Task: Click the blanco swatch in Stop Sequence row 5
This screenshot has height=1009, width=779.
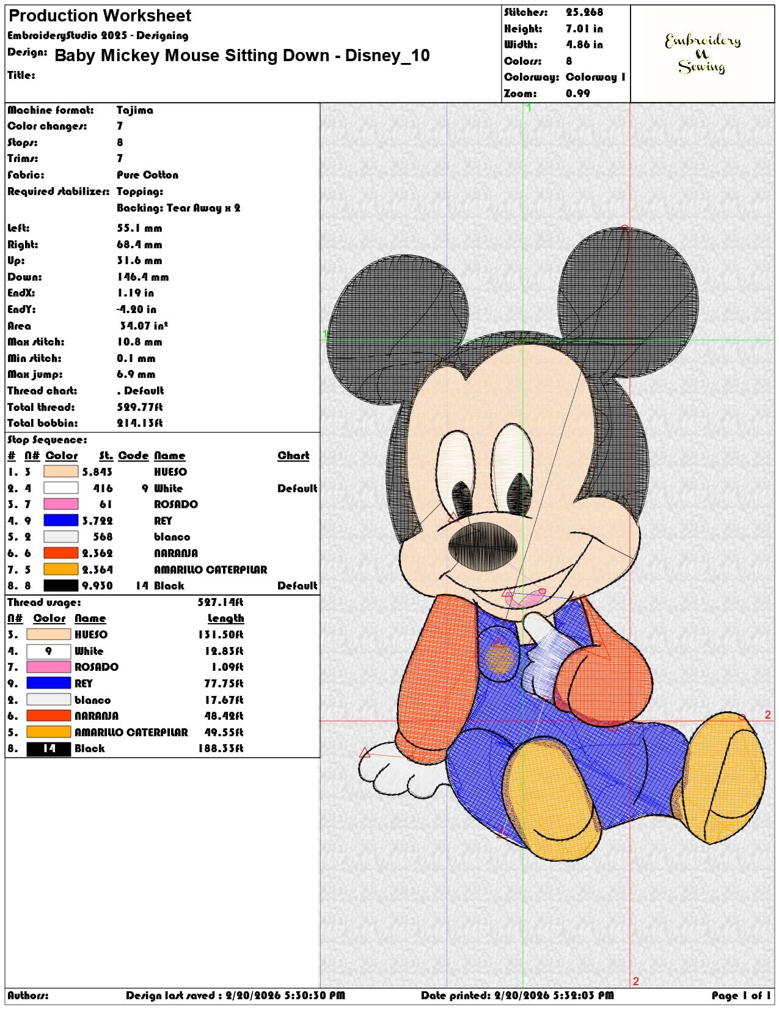Action: (x=61, y=536)
